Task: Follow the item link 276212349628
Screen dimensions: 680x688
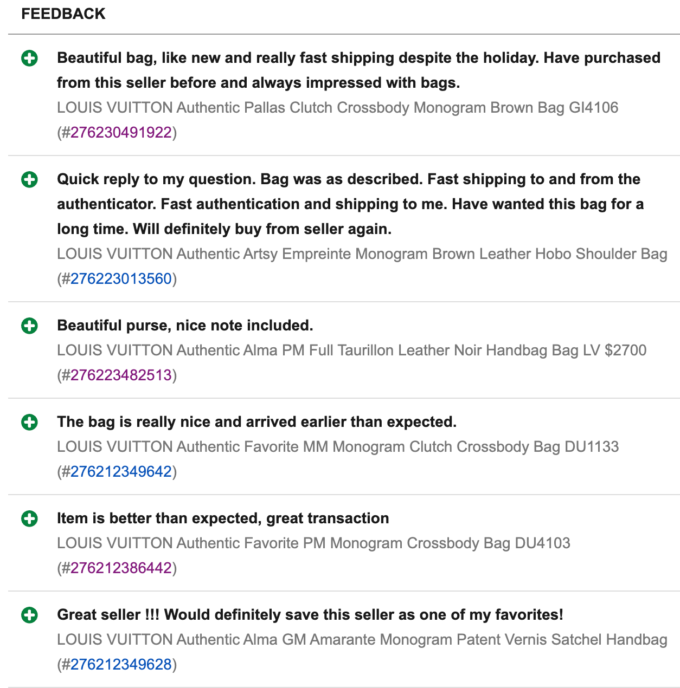Action: click(121, 665)
